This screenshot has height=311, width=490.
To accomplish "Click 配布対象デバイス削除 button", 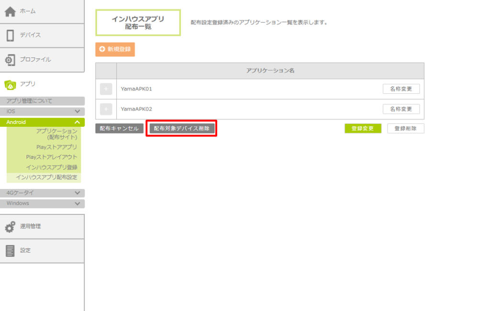I will click(181, 129).
